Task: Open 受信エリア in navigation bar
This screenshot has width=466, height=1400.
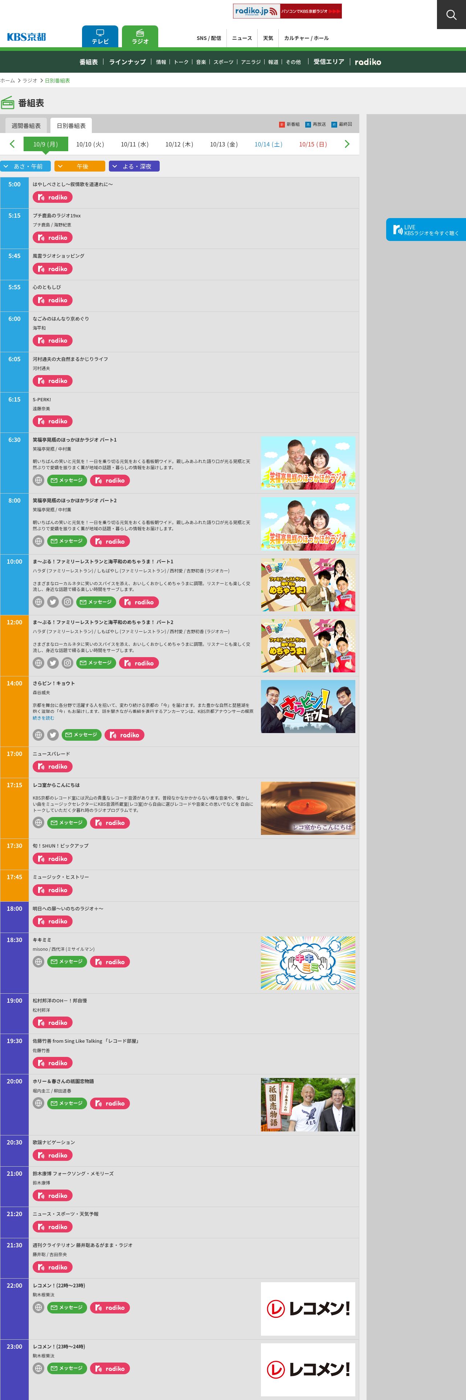Action: click(329, 62)
